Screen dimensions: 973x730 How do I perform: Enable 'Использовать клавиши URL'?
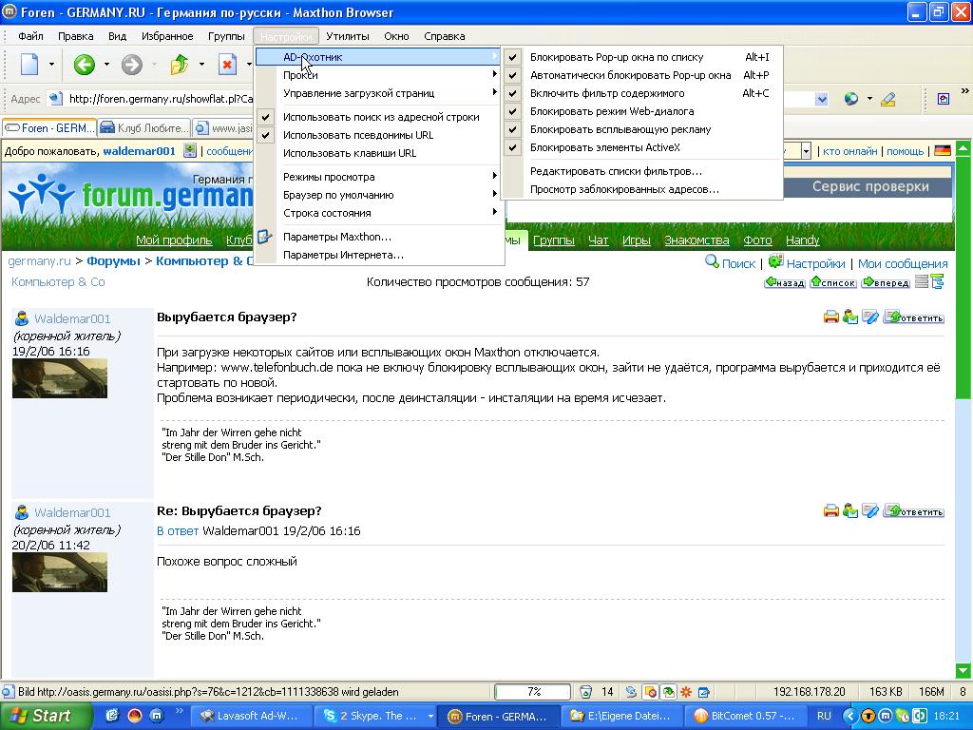click(x=378, y=153)
